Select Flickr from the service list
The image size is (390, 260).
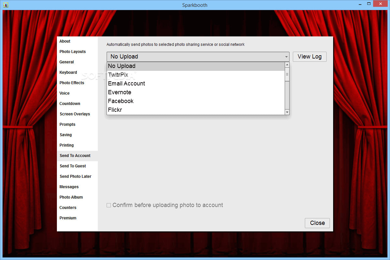click(x=196, y=110)
